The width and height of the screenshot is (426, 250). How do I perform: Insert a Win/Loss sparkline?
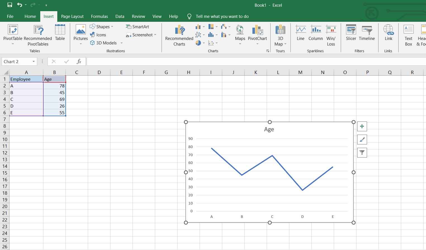tap(331, 35)
